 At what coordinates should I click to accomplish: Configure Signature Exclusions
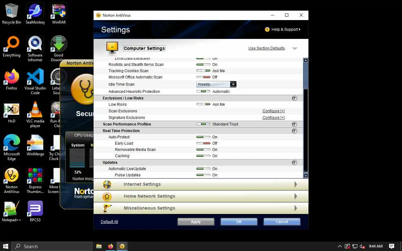point(274,118)
